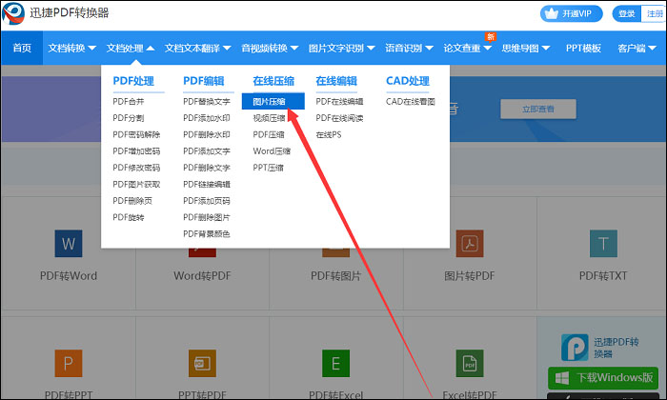Click the CAD处理 column heading
The height and width of the screenshot is (400, 667).
click(x=408, y=81)
